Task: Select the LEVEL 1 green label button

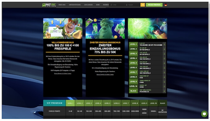Action: 133,44
